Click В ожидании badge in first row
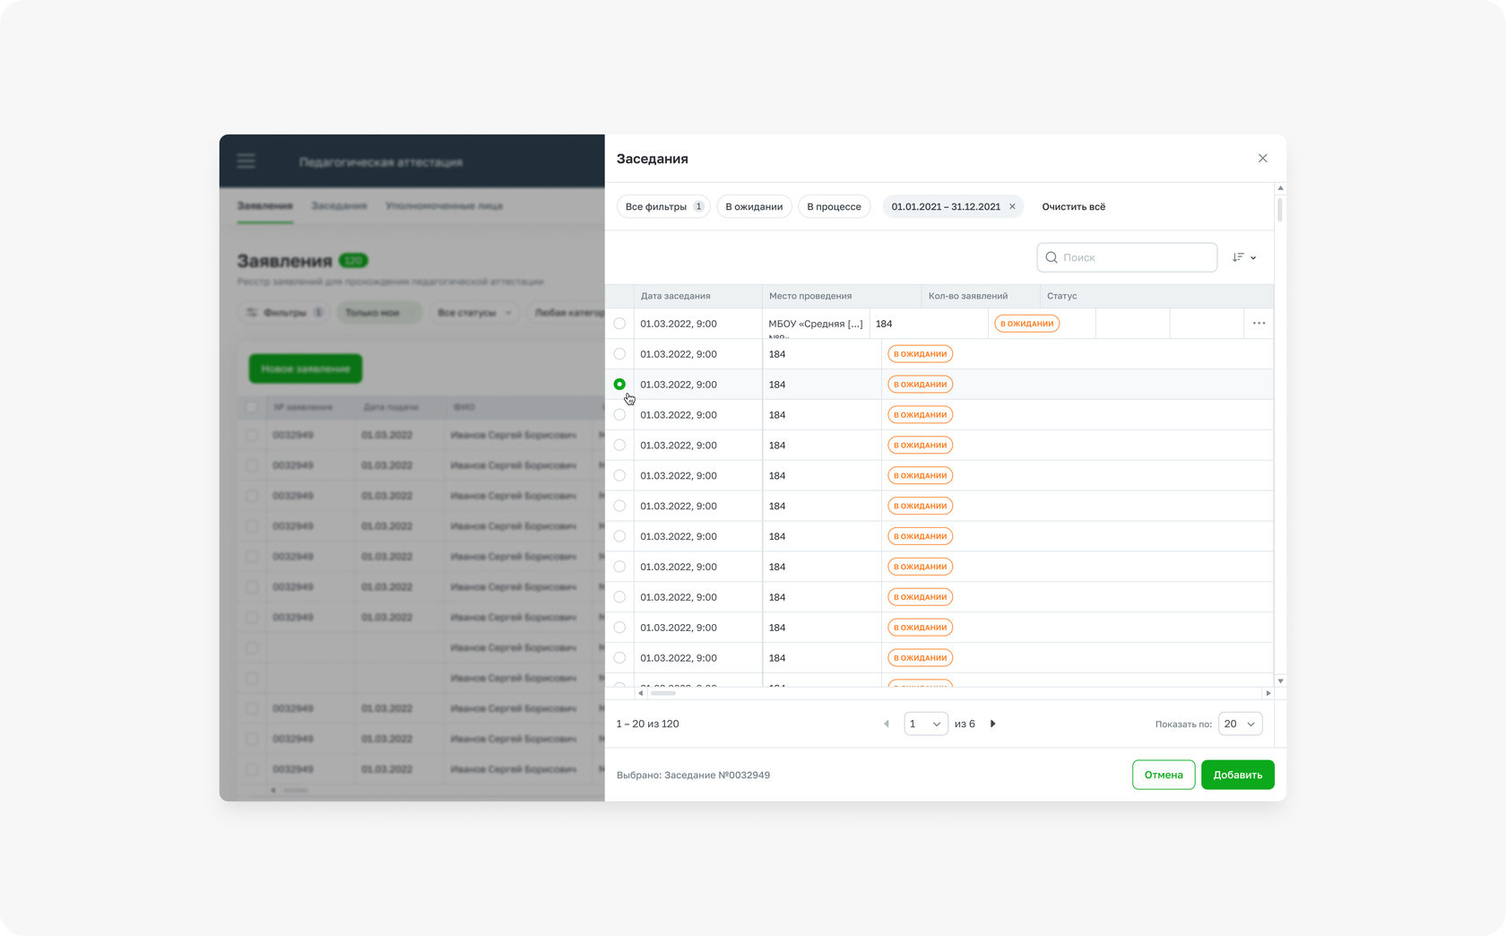 [x=1026, y=324]
